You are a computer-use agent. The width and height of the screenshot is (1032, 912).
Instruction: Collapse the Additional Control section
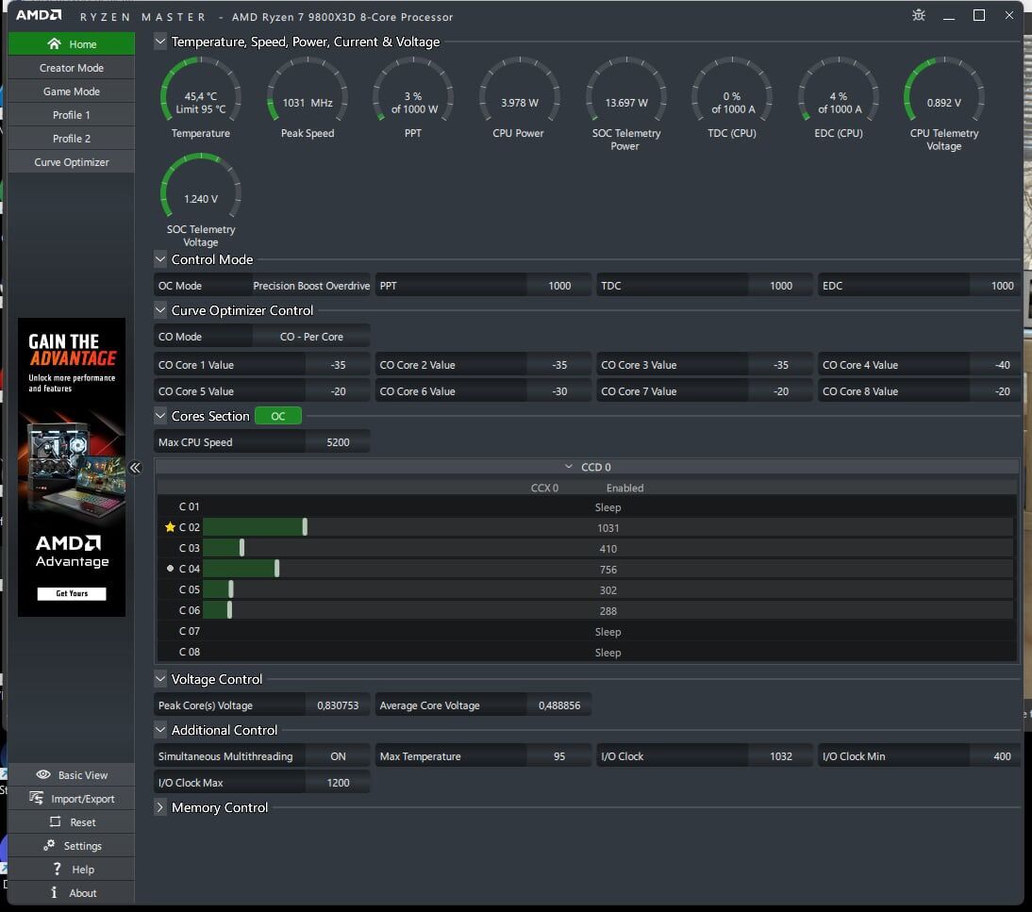point(160,730)
